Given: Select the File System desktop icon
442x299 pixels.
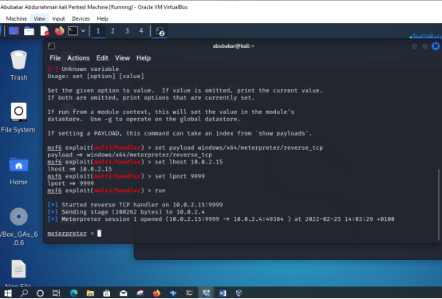Looking at the screenshot, I should pyautogui.click(x=18, y=117).
